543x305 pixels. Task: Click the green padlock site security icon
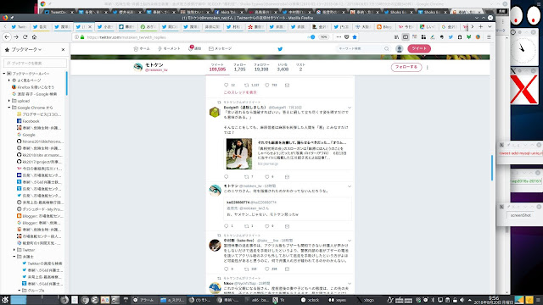point(82,37)
